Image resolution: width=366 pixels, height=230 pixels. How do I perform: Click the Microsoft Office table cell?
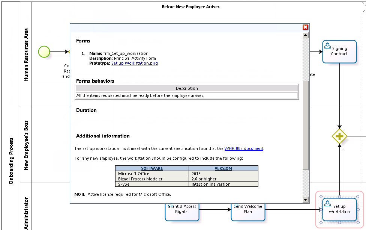point(152,174)
